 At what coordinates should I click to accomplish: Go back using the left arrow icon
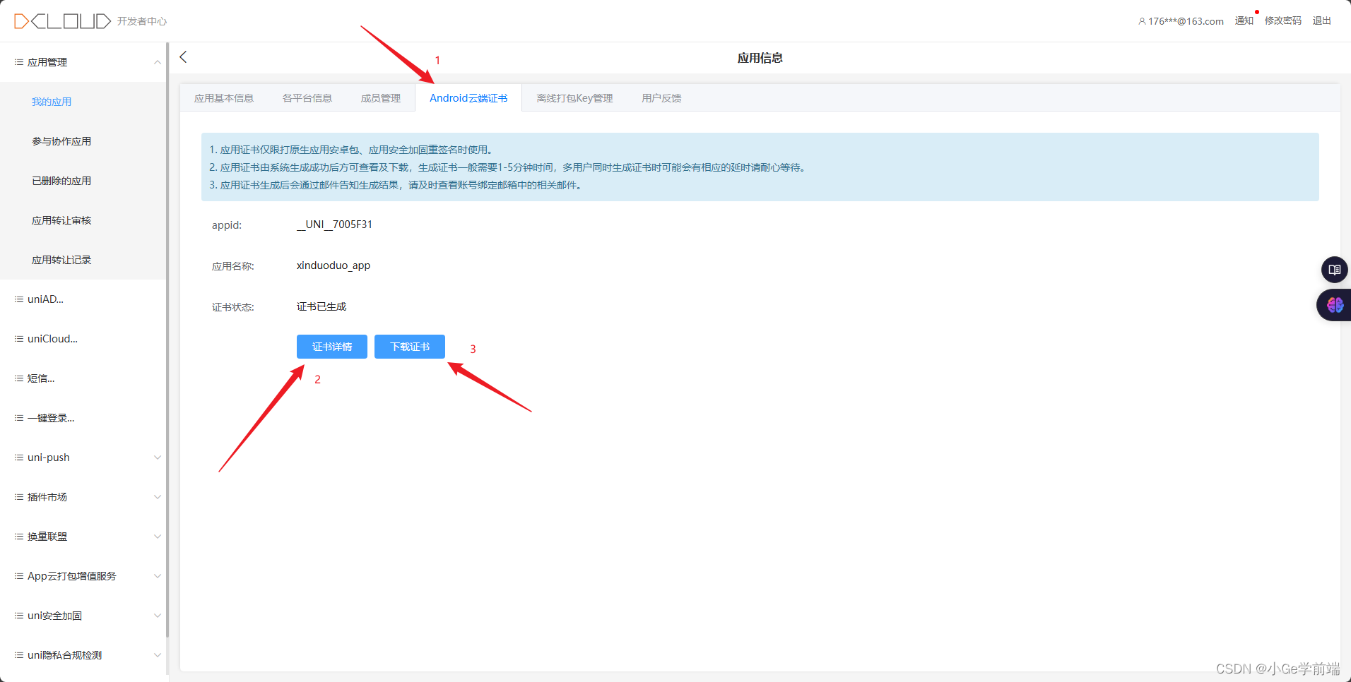(184, 57)
